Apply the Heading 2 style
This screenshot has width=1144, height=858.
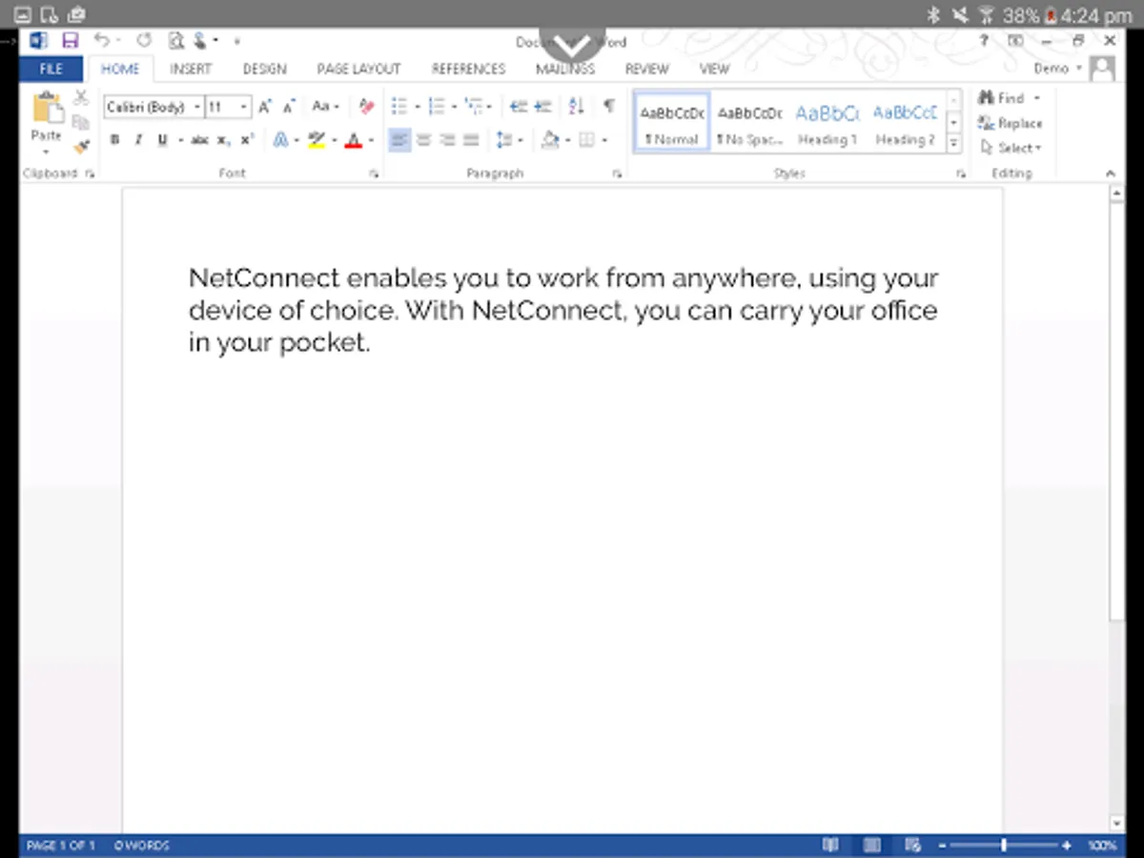click(x=905, y=122)
